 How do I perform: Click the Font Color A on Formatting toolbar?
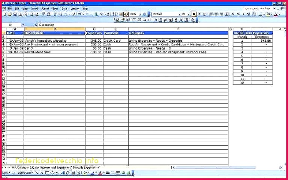click(x=275, y=14)
